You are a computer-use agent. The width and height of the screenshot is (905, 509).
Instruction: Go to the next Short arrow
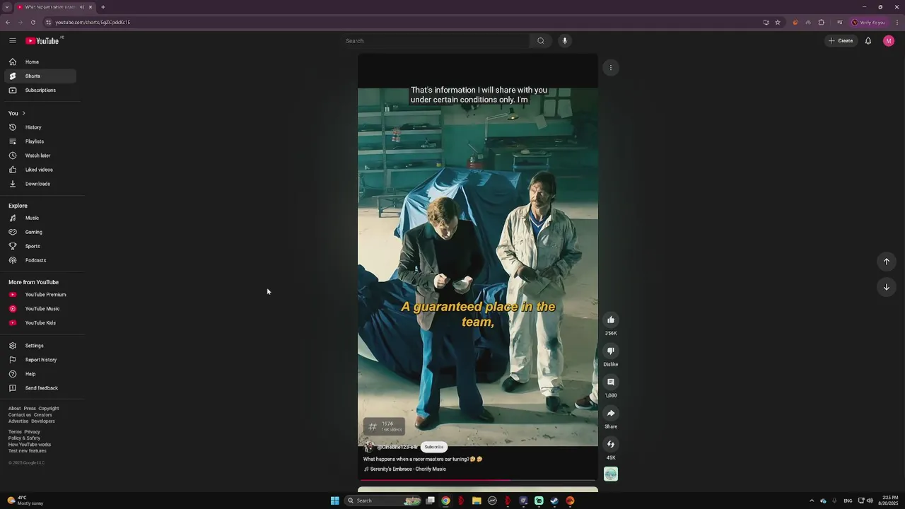tap(887, 287)
